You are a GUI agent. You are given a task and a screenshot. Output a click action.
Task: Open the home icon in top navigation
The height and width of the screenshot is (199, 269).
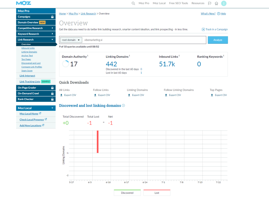[216, 3]
